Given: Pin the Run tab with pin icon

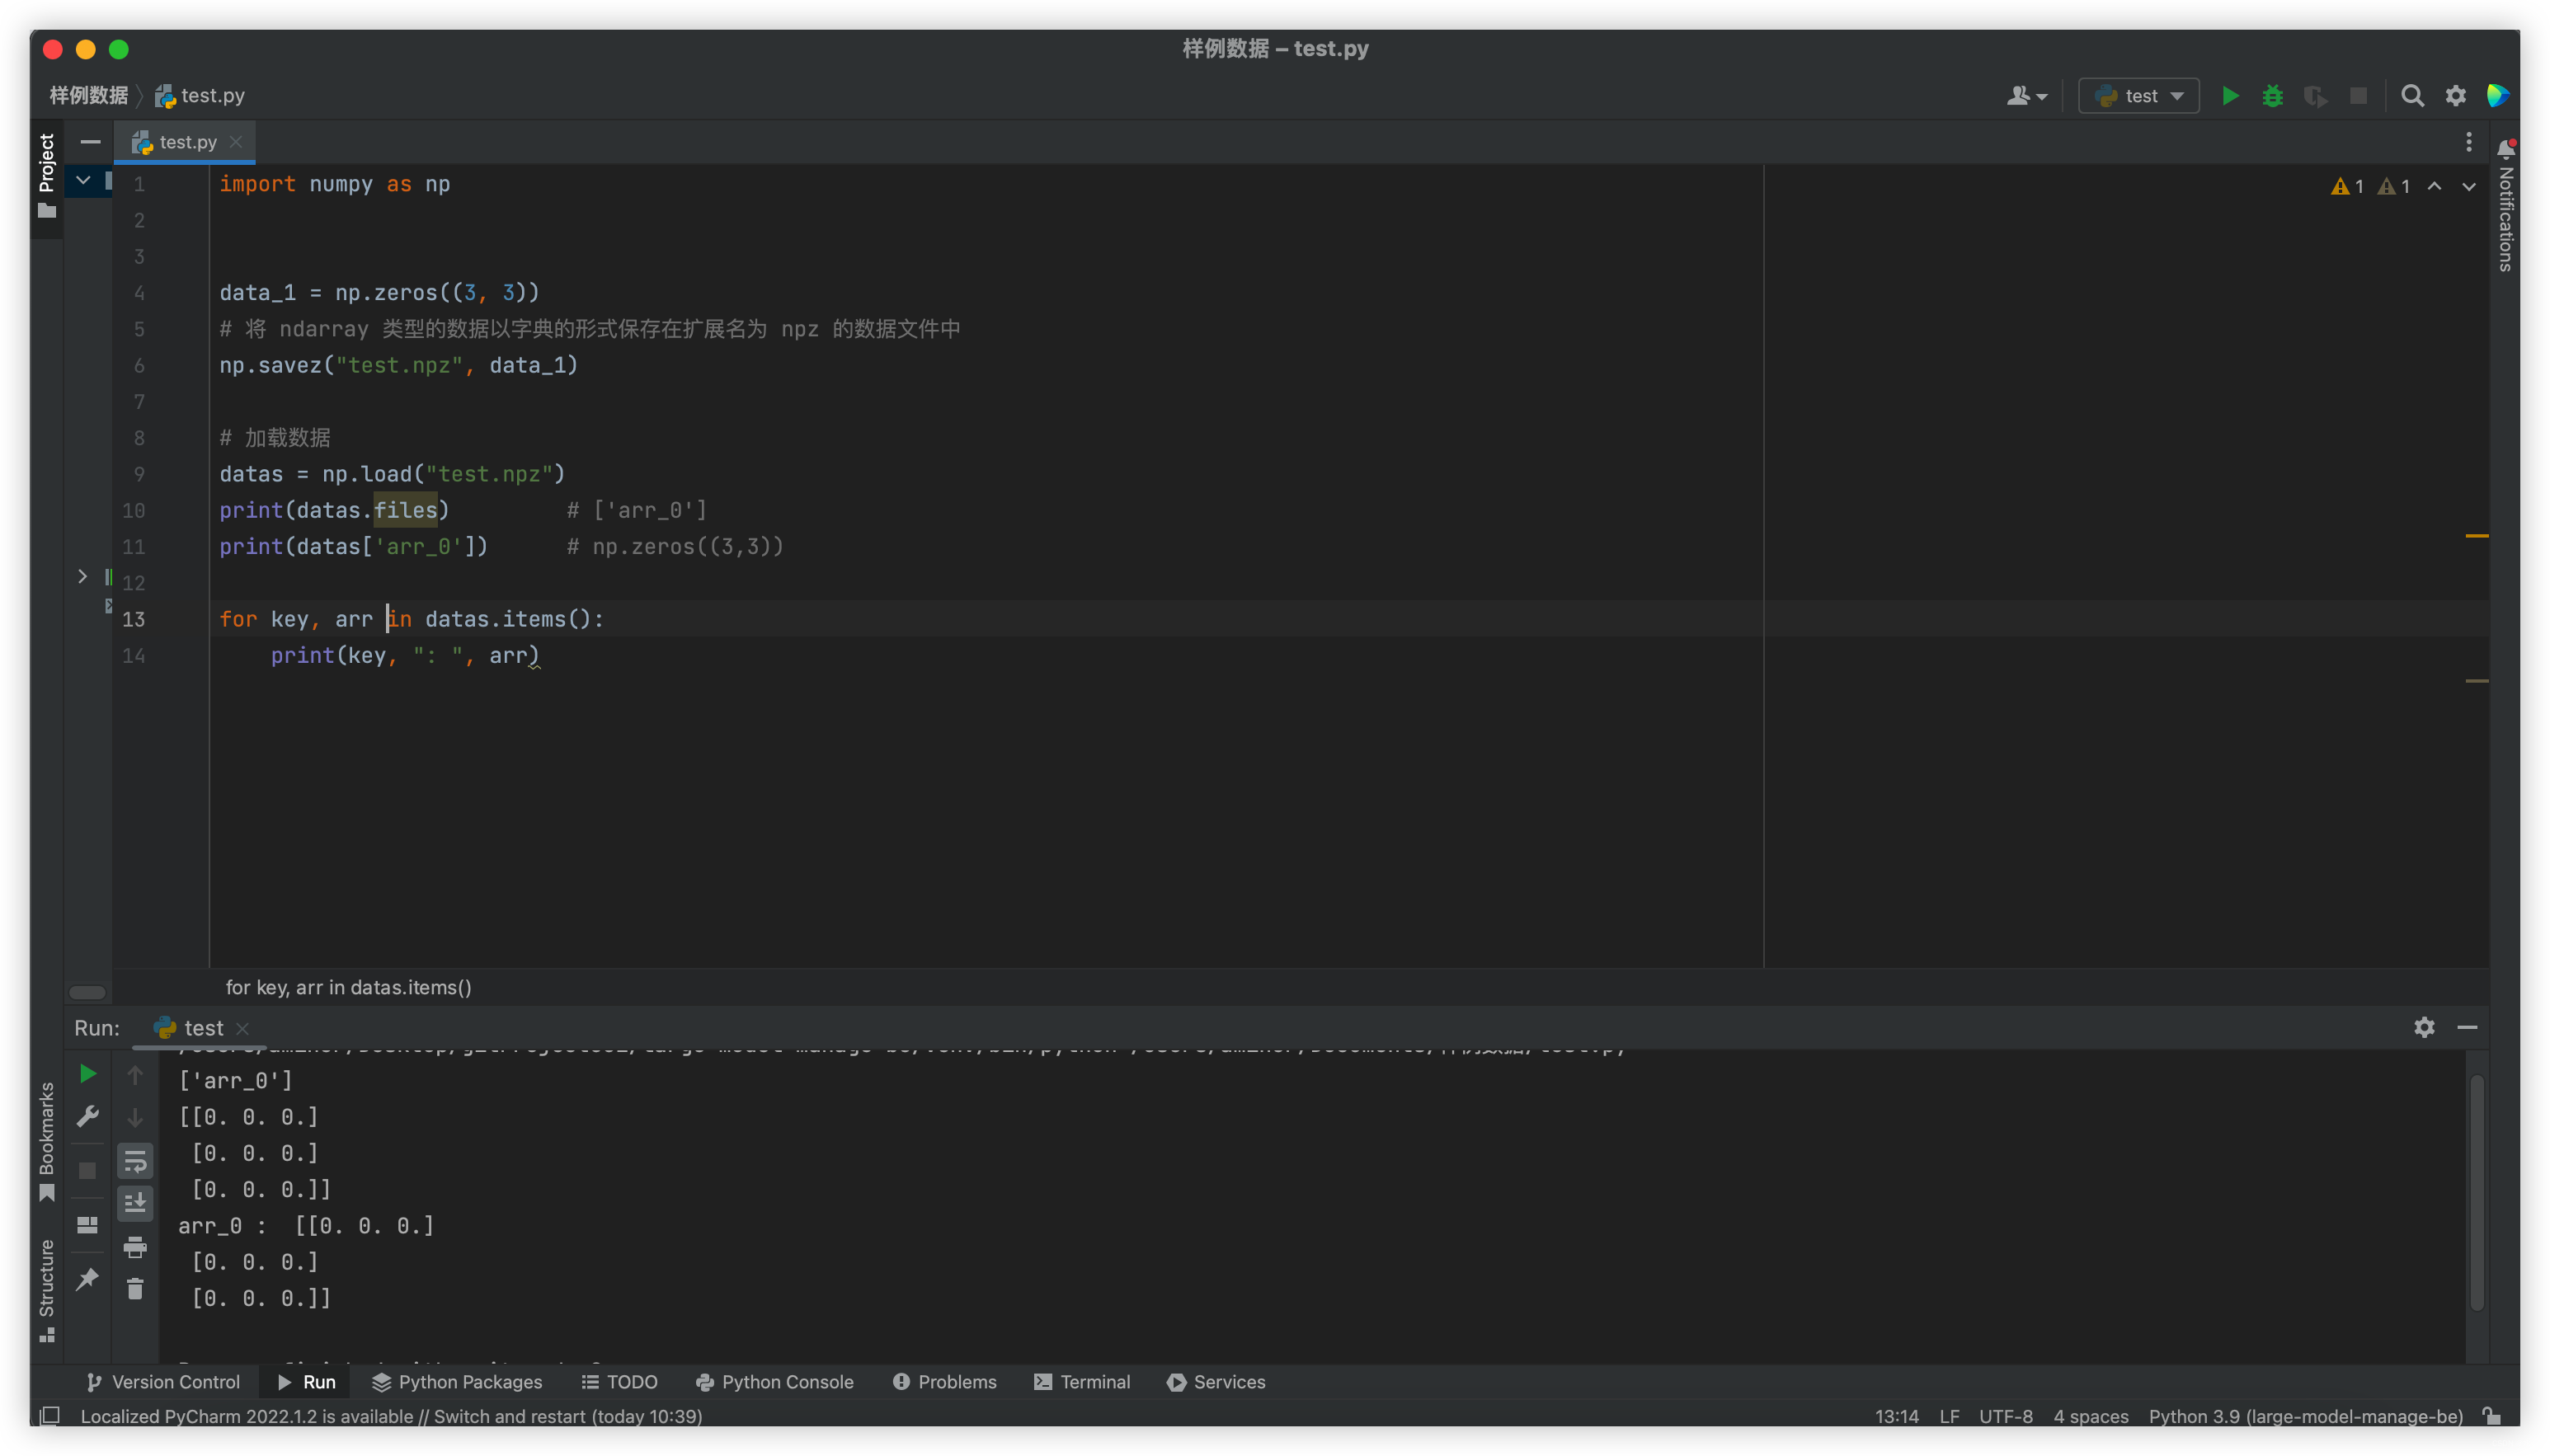Looking at the screenshot, I should pyautogui.click(x=88, y=1278).
